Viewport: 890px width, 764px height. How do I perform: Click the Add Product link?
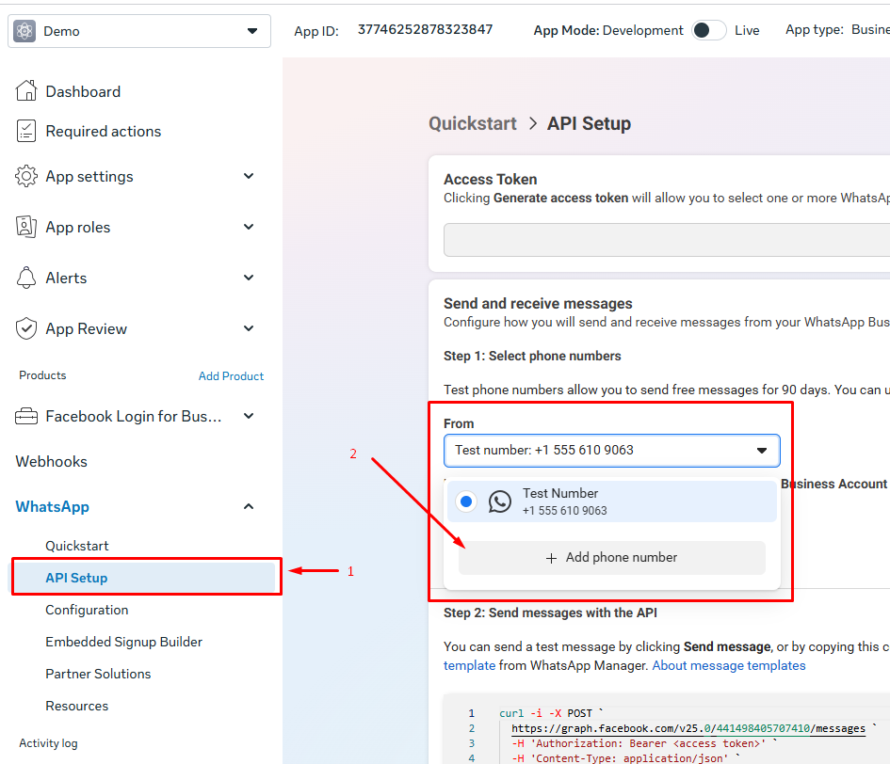pos(231,376)
